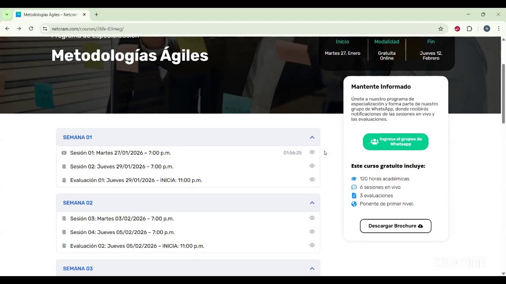Click the browser forward arrow

point(19,29)
